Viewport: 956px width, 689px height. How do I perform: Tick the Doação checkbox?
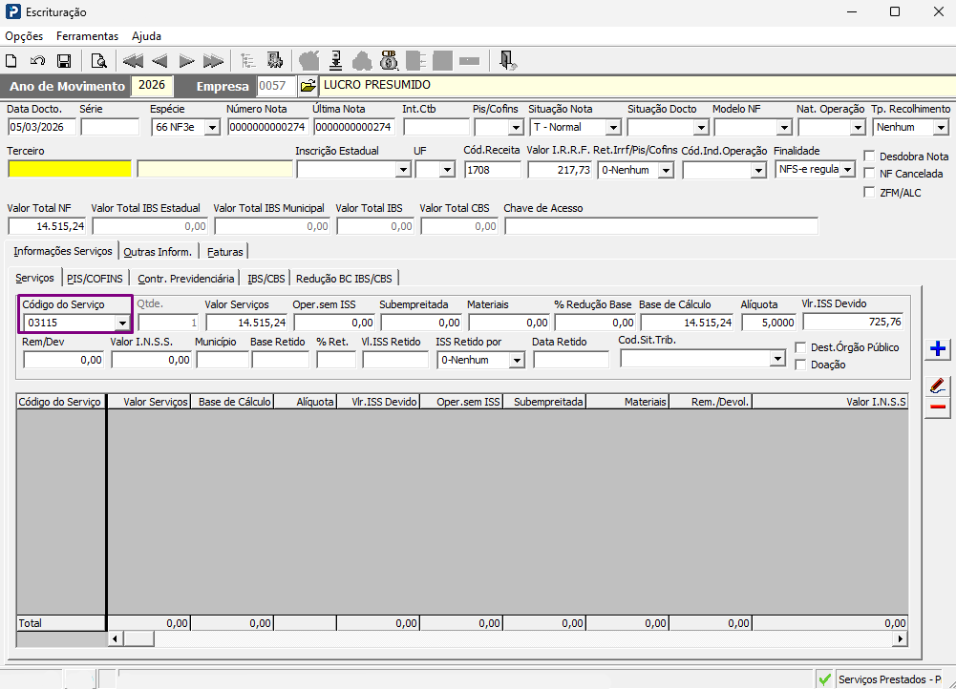tap(800, 365)
